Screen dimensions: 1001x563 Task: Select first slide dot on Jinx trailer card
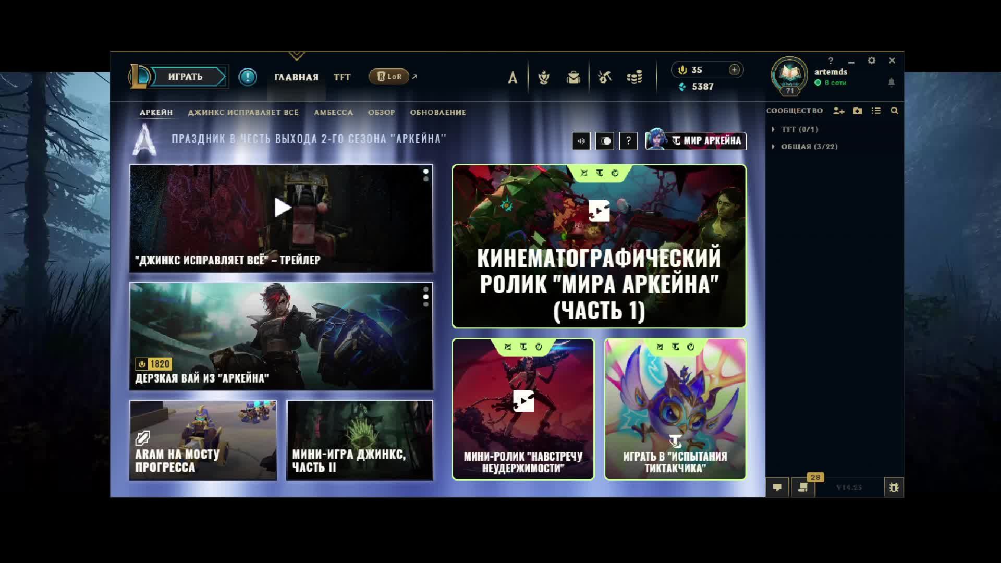pos(426,172)
